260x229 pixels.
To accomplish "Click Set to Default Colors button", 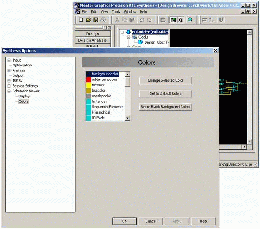I will 165,93.
